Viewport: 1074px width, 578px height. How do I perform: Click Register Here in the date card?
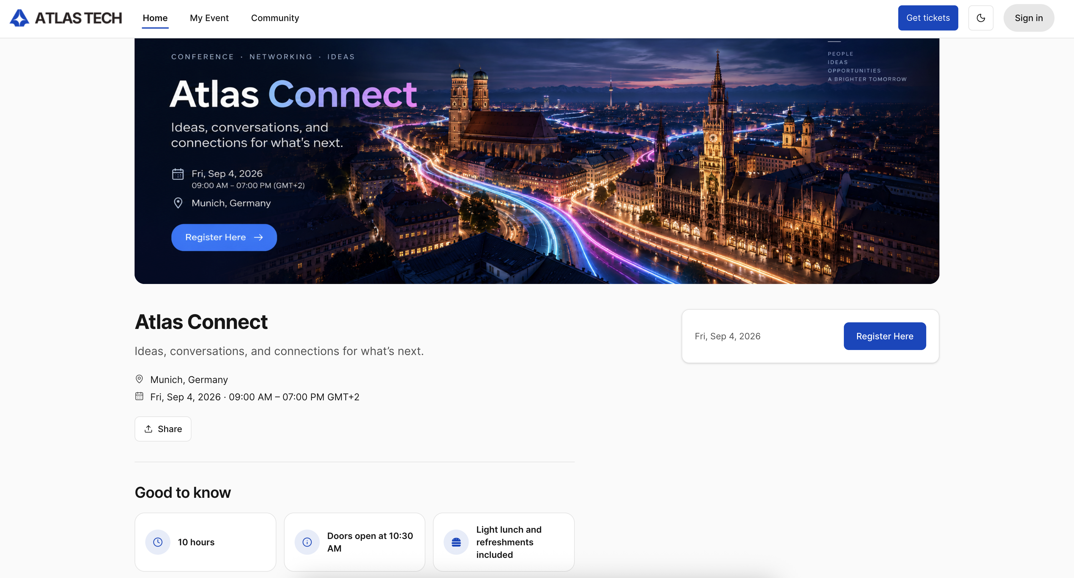tap(885, 336)
